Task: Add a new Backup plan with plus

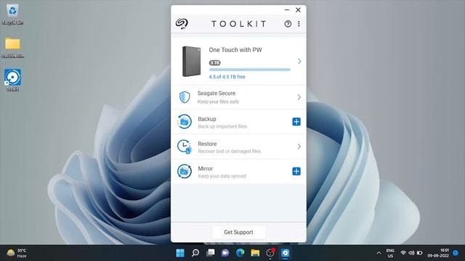Action: [x=296, y=122]
